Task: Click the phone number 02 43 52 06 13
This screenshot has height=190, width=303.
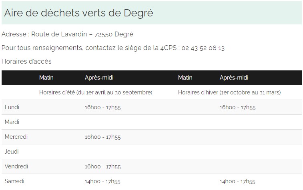Action: 203,48
